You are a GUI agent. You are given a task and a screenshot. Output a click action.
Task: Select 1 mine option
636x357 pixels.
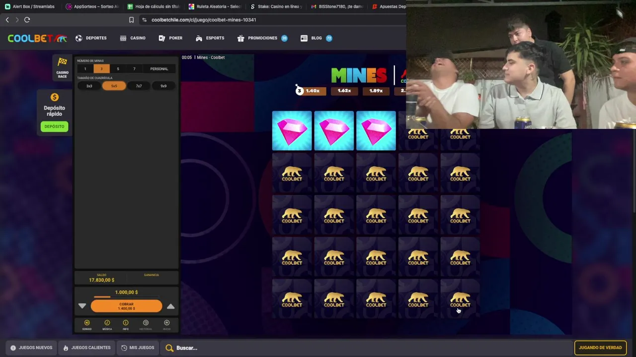tap(85, 69)
